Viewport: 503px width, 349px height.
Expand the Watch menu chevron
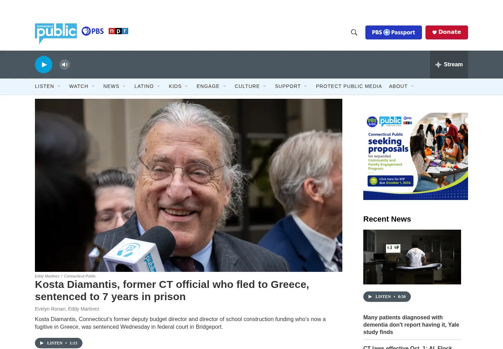pyautogui.click(x=93, y=86)
